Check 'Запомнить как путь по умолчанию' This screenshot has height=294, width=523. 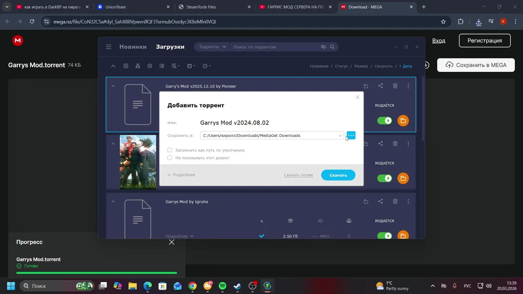[x=170, y=150]
